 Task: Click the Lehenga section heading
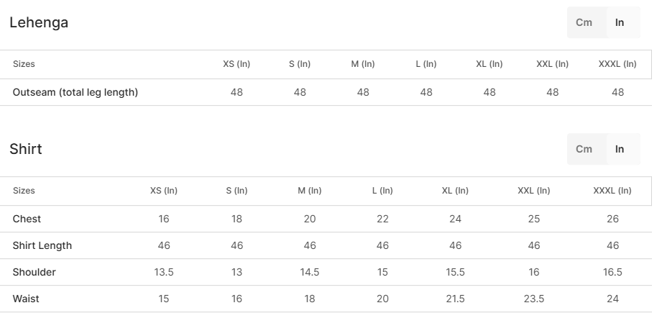click(x=39, y=22)
